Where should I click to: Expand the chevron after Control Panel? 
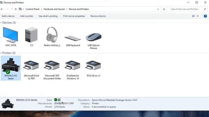tap(41, 9)
